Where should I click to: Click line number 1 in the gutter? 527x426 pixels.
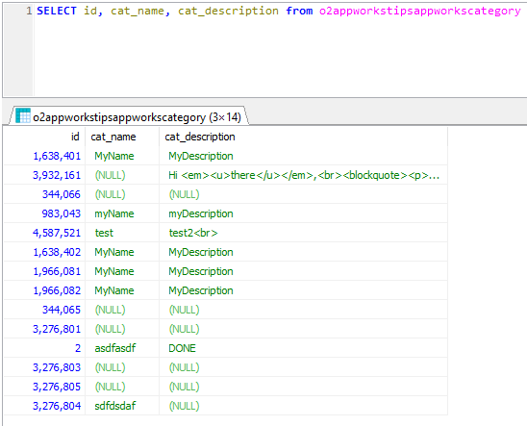pos(29,12)
